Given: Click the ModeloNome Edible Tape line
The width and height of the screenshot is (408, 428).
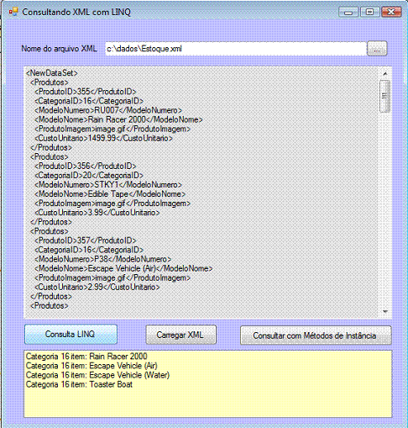Looking at the screenshot, I should click(x=110, y=194).
